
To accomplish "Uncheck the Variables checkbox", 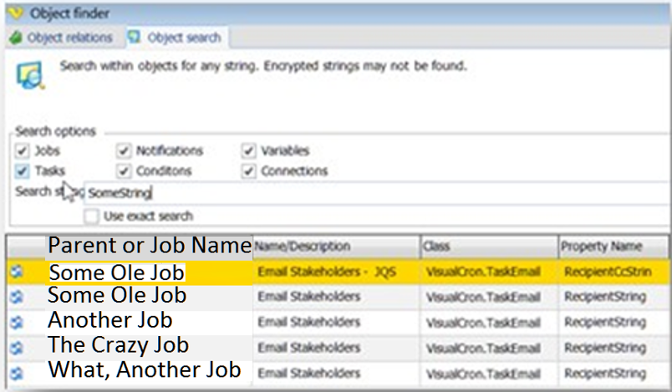I will (248, 151).
